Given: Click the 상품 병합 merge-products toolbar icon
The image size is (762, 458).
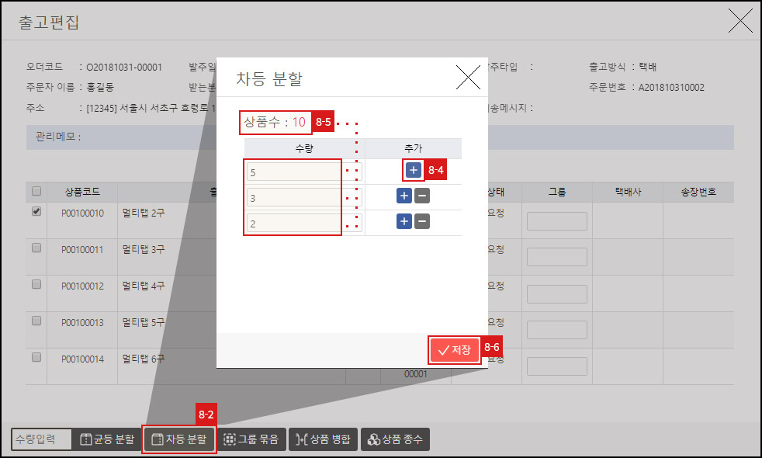Looking at the screenshot, I should tap(301, 439).
